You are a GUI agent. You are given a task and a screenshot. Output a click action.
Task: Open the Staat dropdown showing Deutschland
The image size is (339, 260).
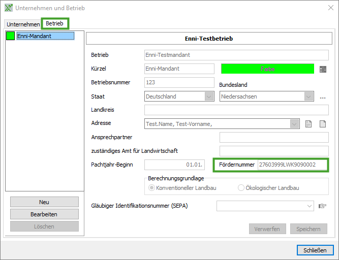(x=209, y=96)
